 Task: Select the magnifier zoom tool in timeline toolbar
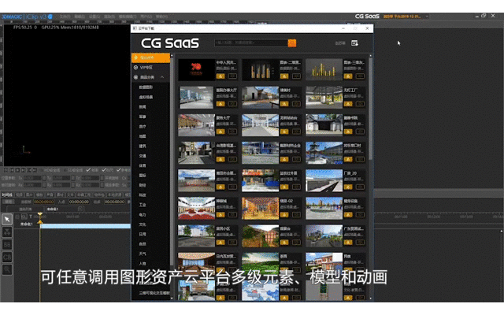click(7, 269)
